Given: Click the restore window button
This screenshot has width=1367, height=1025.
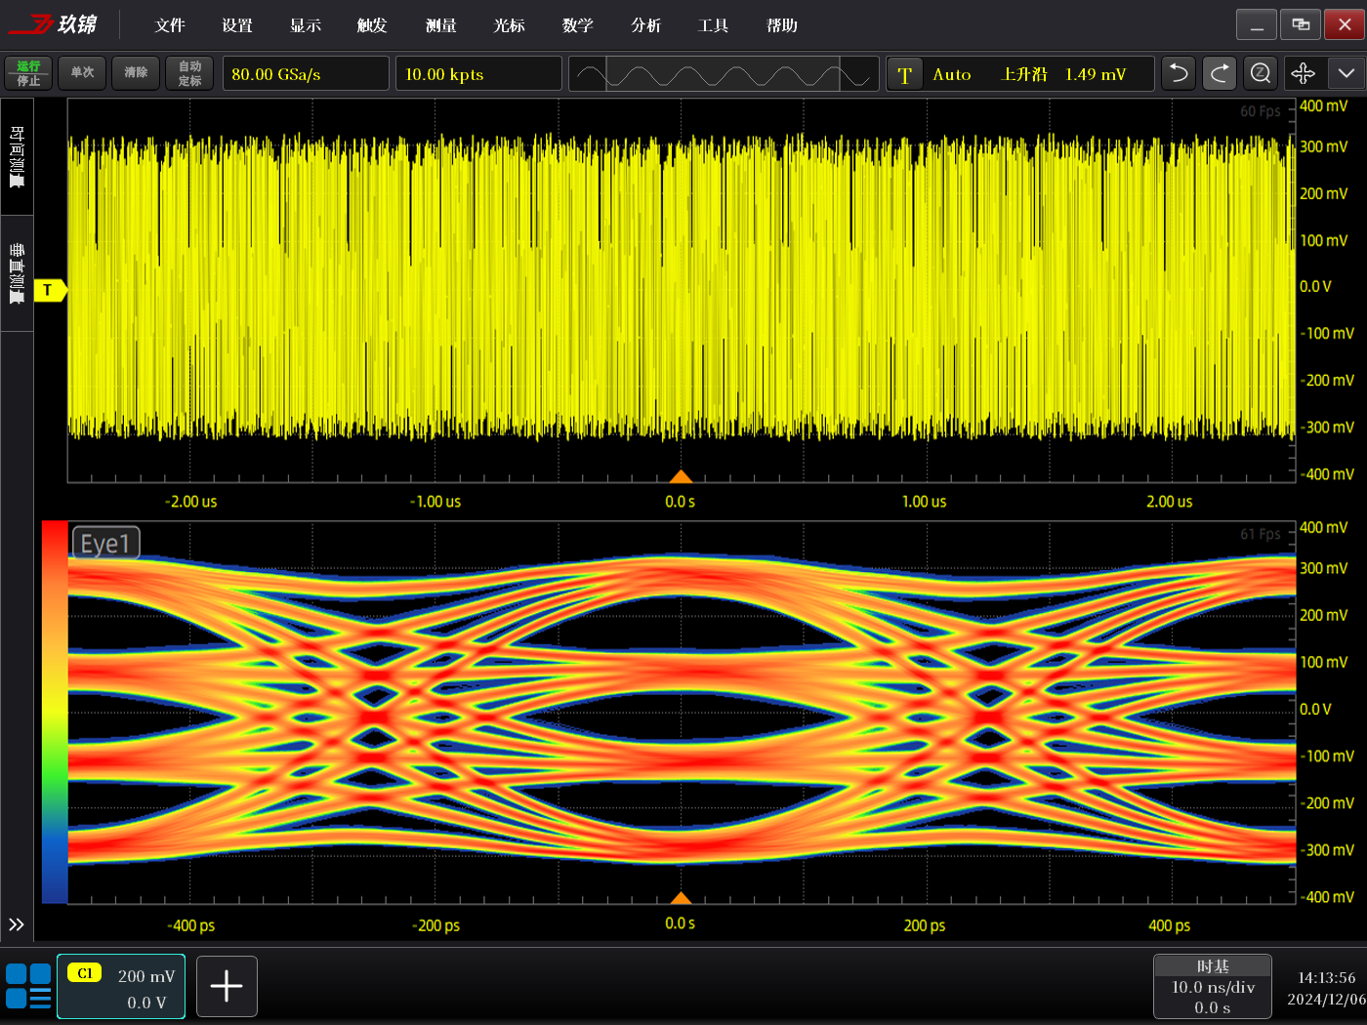Looking at the screenshot, I should tap(1301, 24).
